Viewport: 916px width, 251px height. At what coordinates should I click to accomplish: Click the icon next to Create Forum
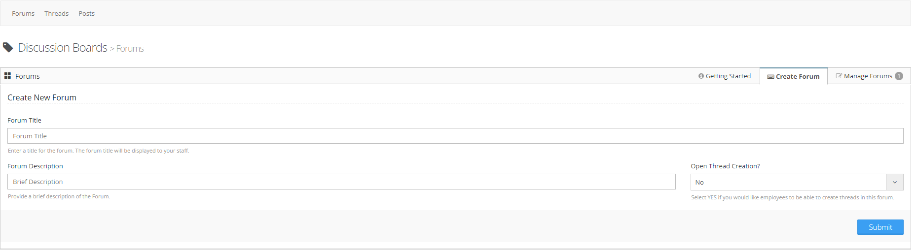770,77
